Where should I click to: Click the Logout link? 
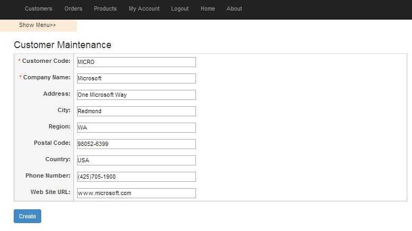pos(180,8)
